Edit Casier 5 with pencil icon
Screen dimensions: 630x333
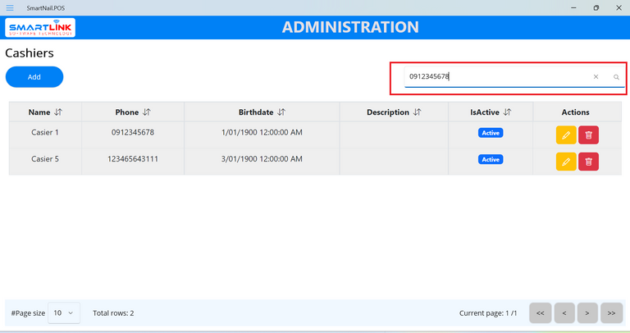coord(566,161)
